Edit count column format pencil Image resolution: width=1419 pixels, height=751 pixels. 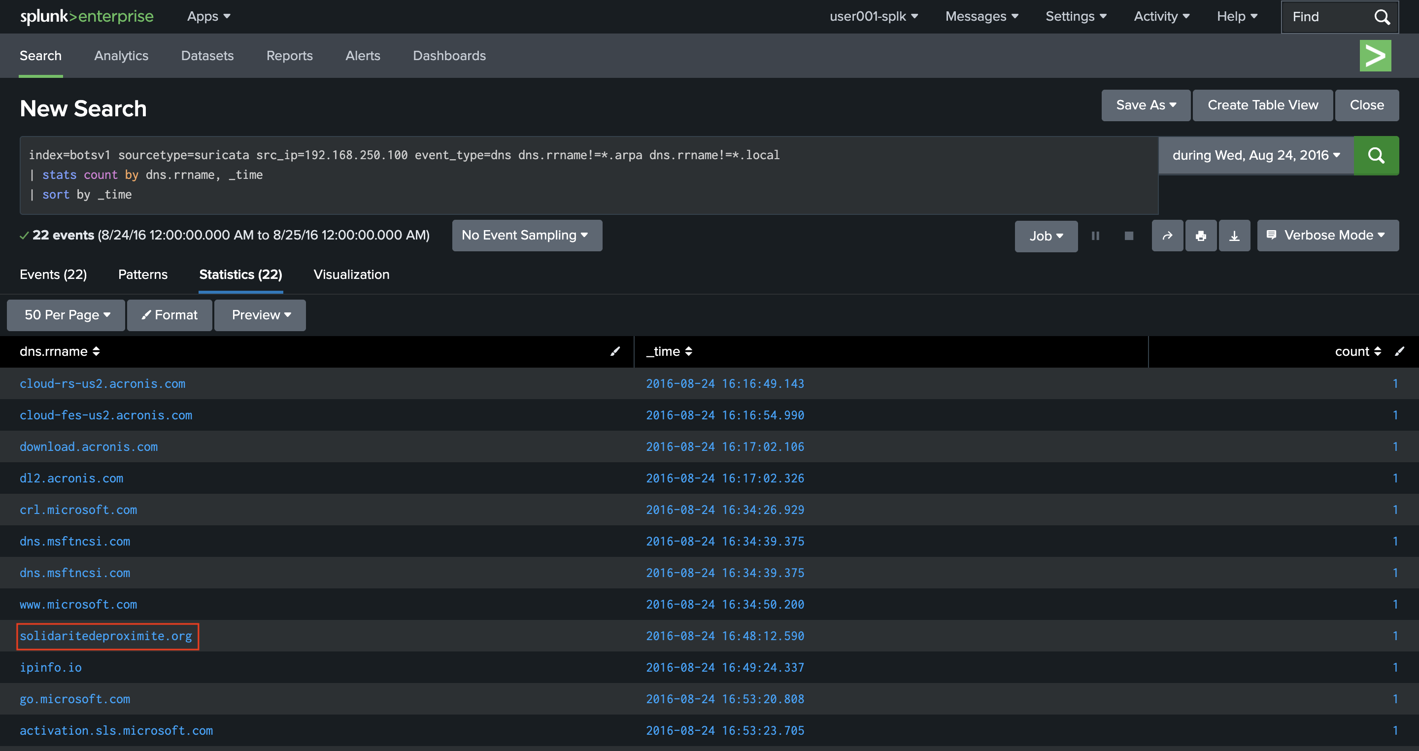(1399, 351)
